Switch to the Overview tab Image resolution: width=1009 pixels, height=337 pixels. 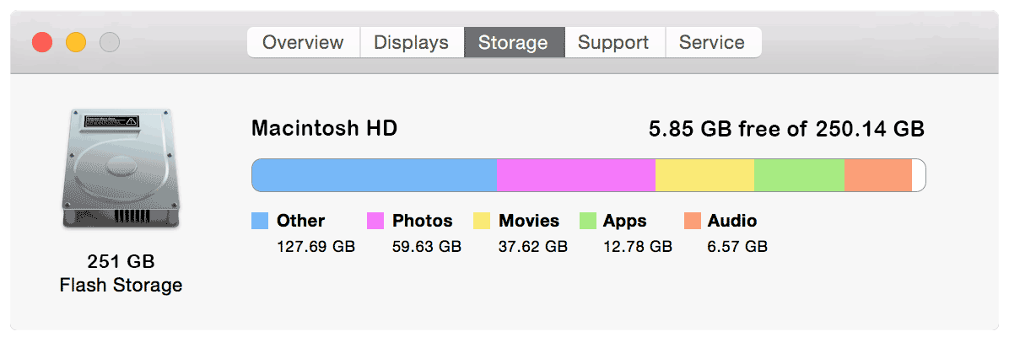tap(303, 42)
